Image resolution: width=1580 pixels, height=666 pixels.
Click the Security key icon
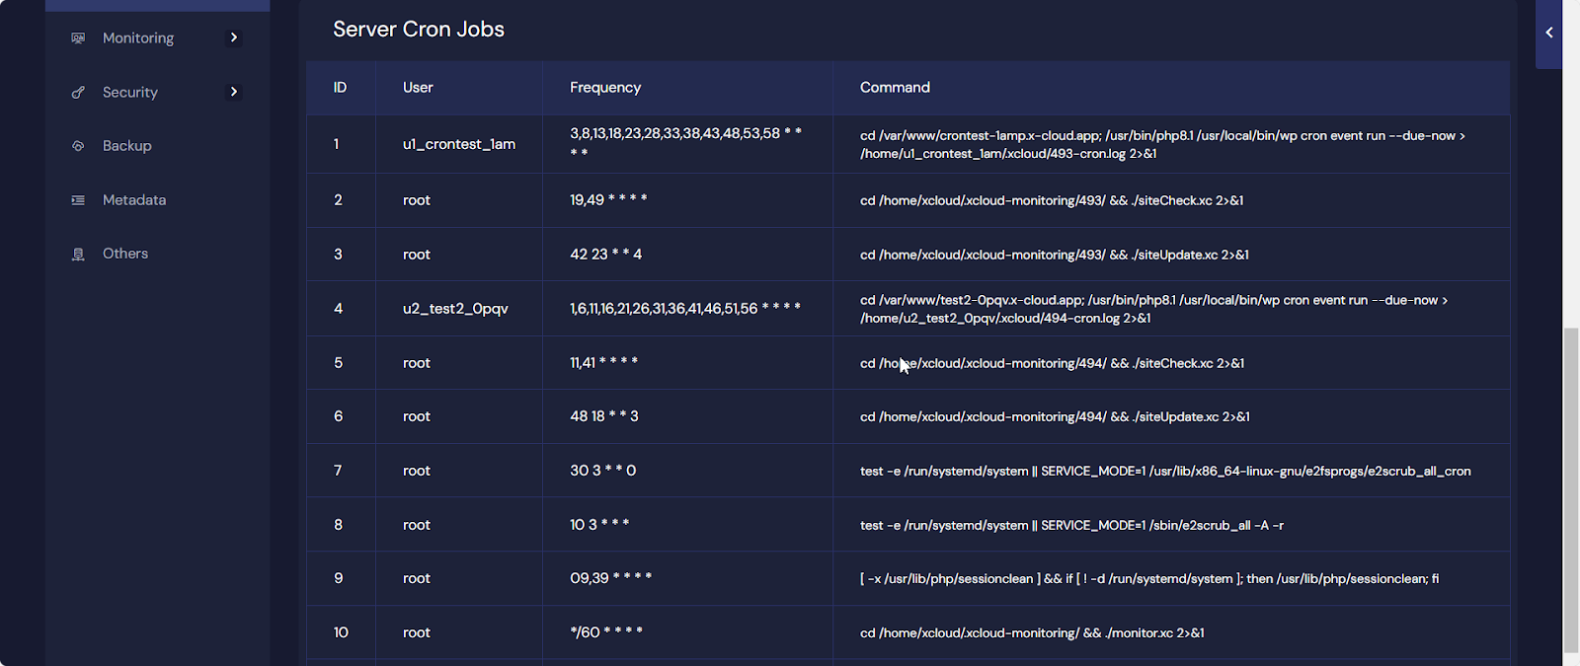(78, 93)
